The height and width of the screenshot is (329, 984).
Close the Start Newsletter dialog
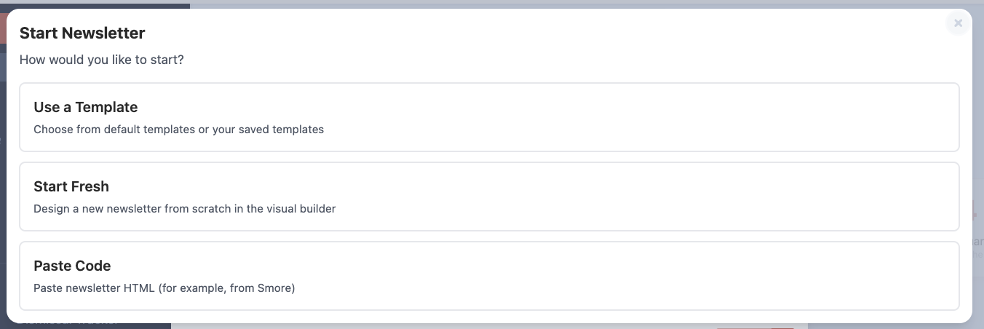(958, 23)
